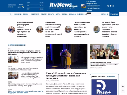Open the АВТОРИ page

pyautogui.click(x=105, y=14)
